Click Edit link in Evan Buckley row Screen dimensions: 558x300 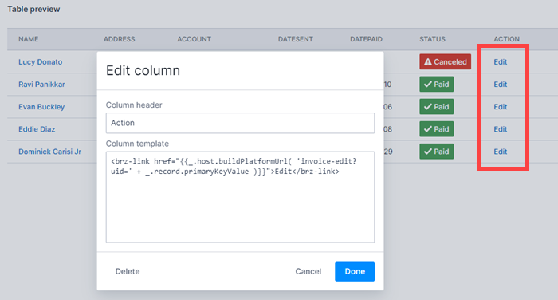pyautogui.click(x=501, y=107)
